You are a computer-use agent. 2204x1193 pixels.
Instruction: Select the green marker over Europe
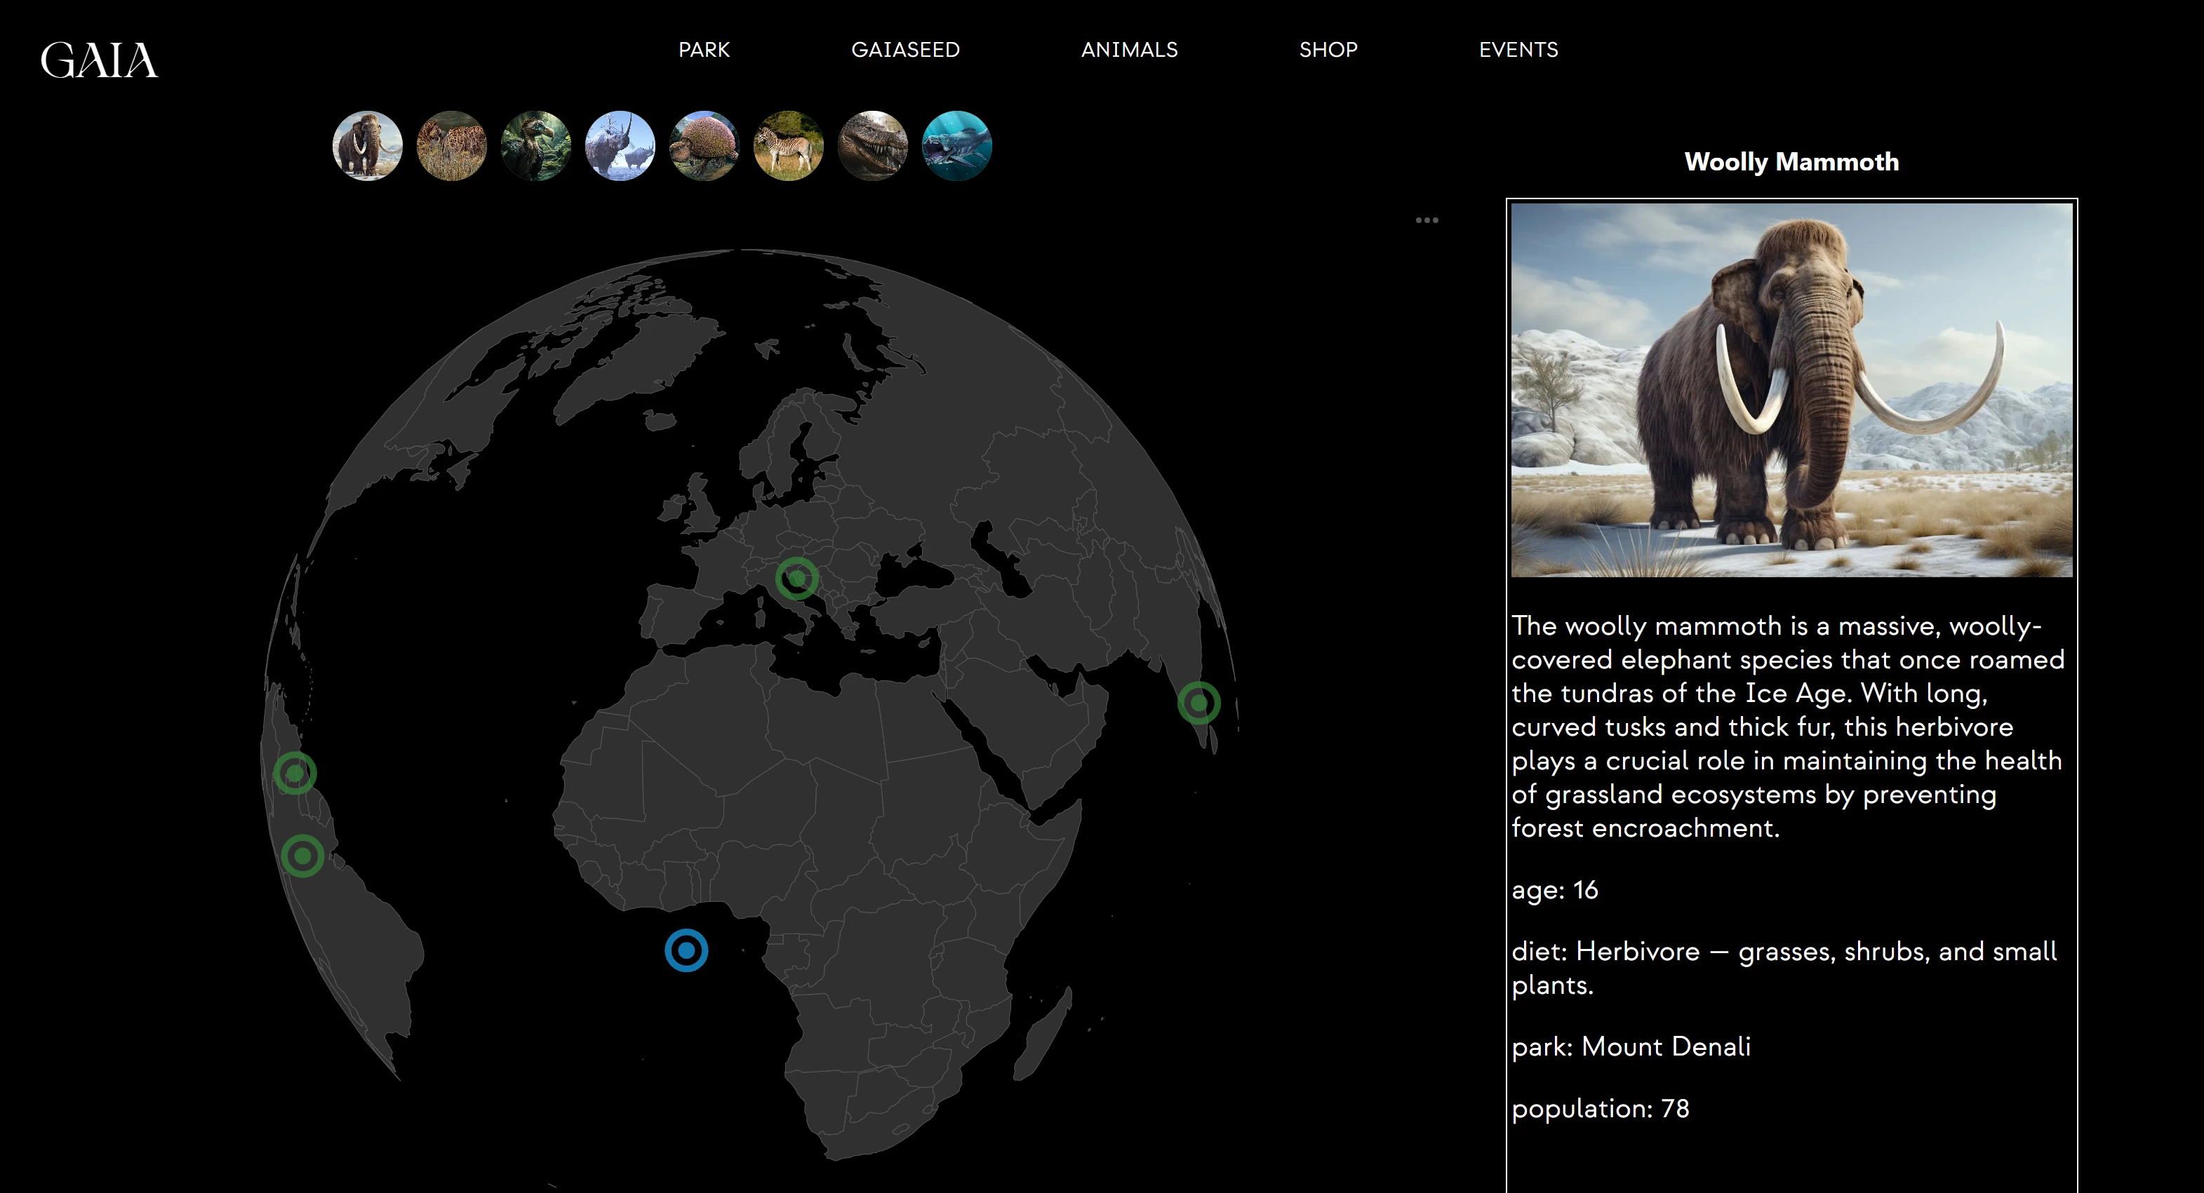(x=797, y=577)
